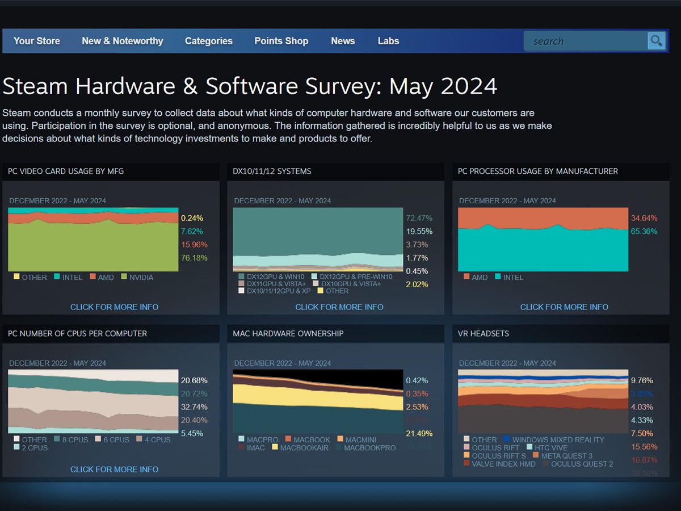Click inside the store search field
The image size is (681, 511).
[x=585, y=41]
